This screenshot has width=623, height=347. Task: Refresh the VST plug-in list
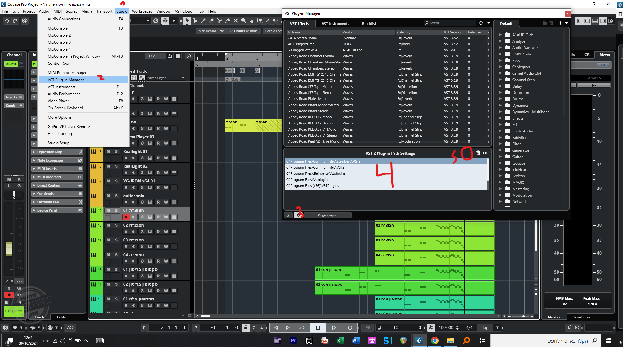(x=481, y=23)
